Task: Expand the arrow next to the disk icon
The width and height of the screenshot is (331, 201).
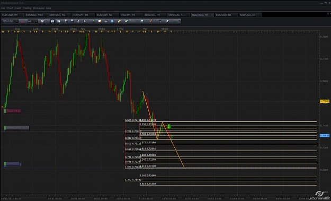Action: [146, 21]
